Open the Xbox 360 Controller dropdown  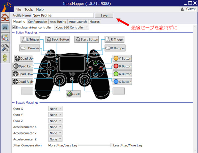pyautogui.click(x=72, y=27)
